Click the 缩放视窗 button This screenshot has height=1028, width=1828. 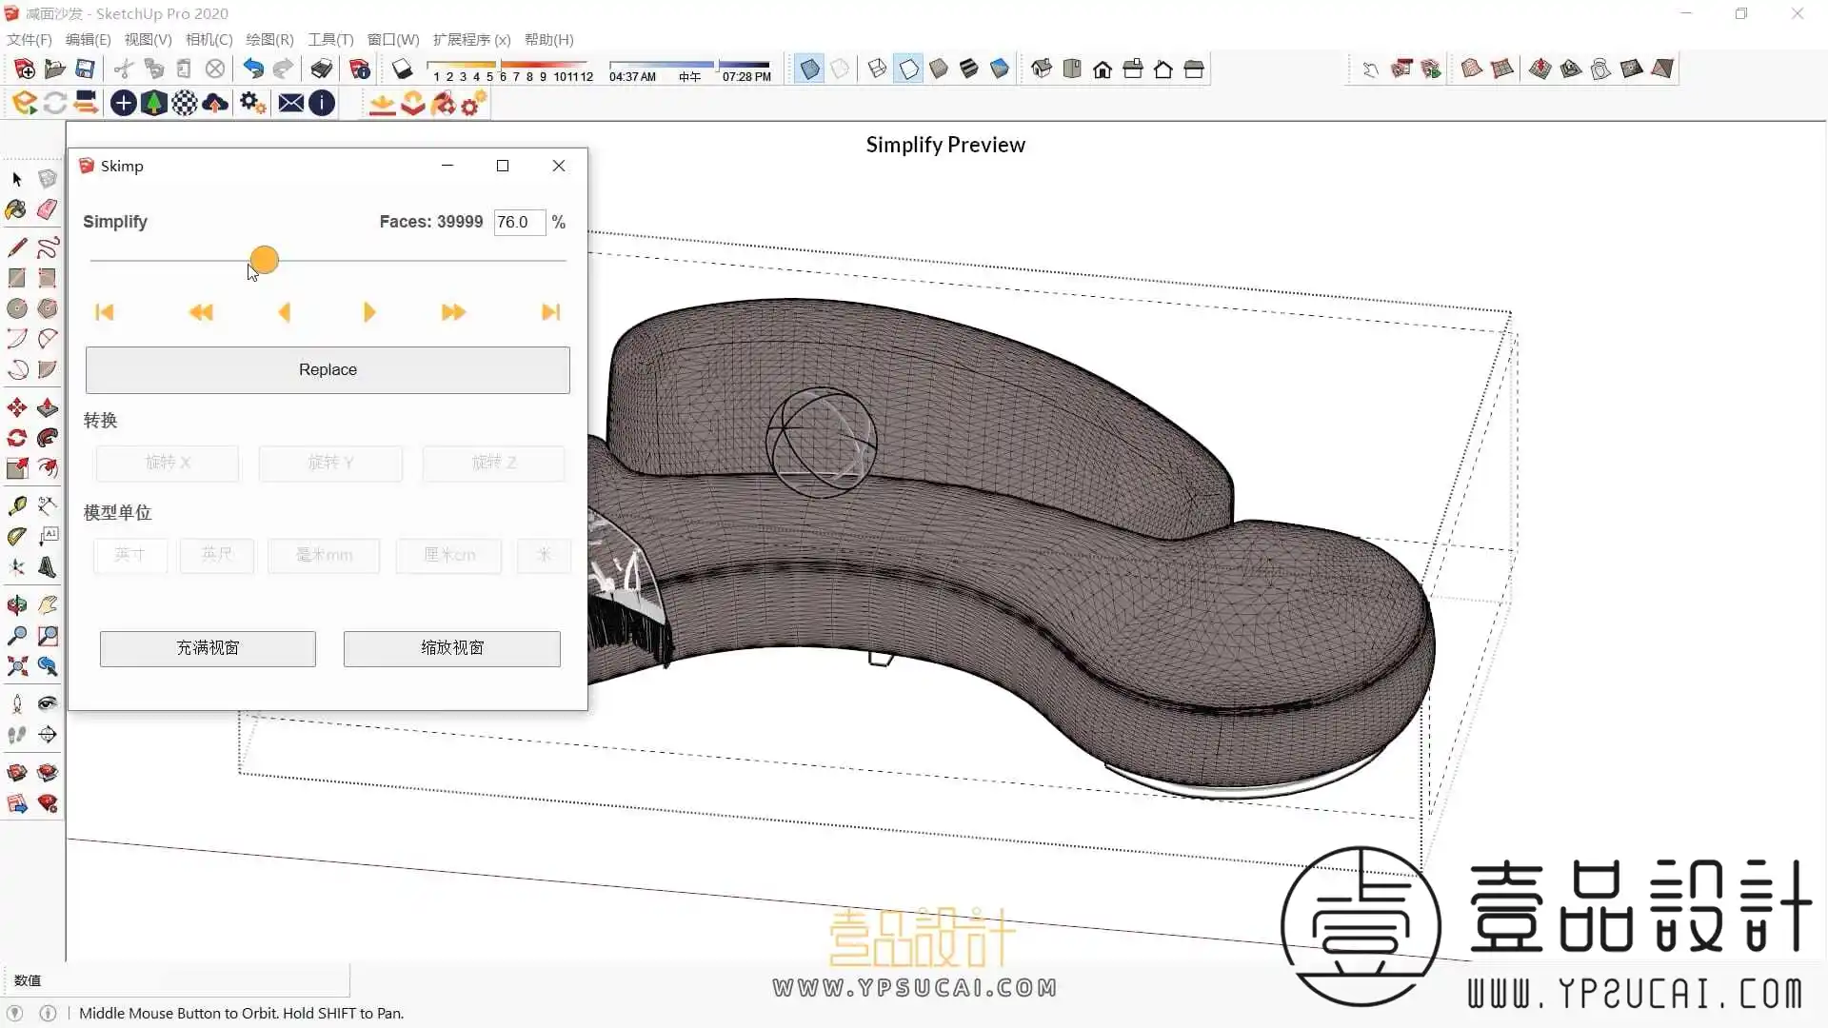click(451, 648)
